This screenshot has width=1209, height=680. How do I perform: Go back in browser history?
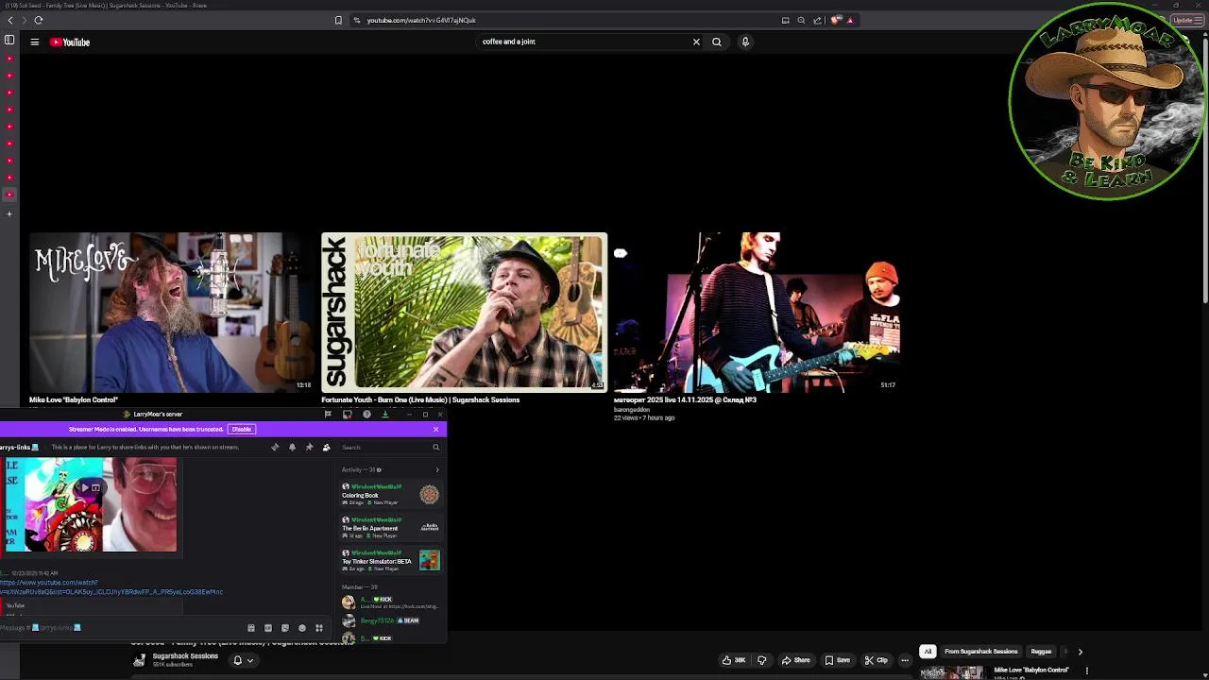pos(10,20)
